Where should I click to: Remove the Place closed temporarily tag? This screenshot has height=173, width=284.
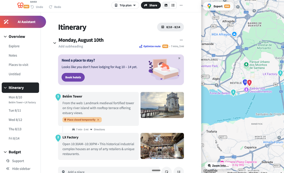click(x=98, y=120)
